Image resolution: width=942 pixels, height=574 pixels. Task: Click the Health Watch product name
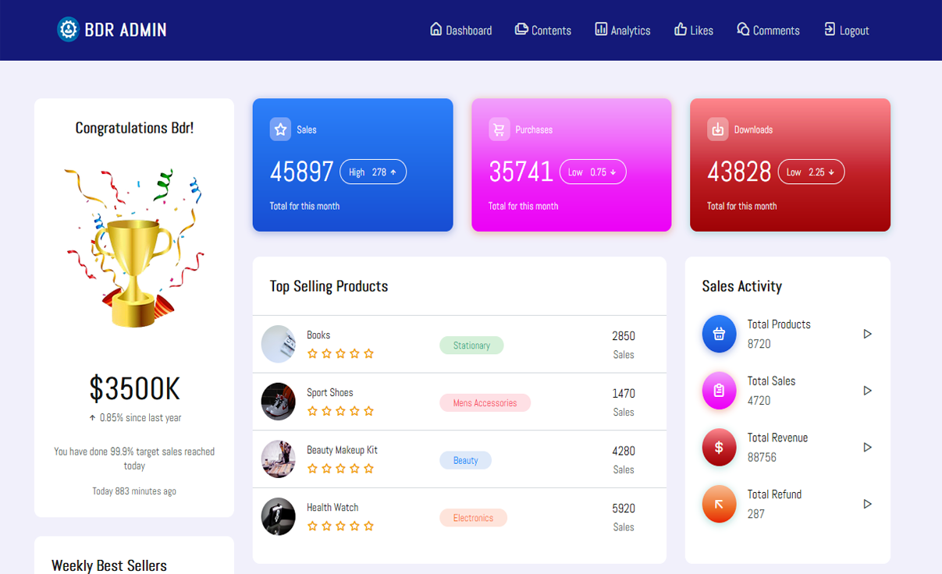tap(332, 508)
